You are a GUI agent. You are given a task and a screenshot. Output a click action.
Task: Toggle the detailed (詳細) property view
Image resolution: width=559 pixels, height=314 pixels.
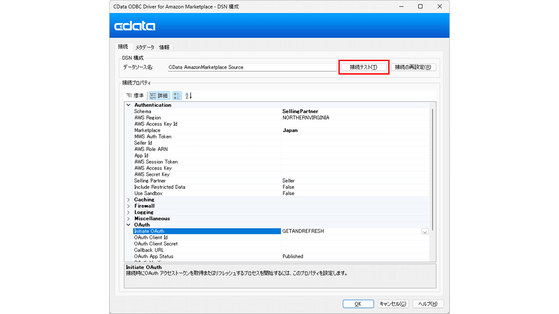pyautogui.click(x=159, y=96)
